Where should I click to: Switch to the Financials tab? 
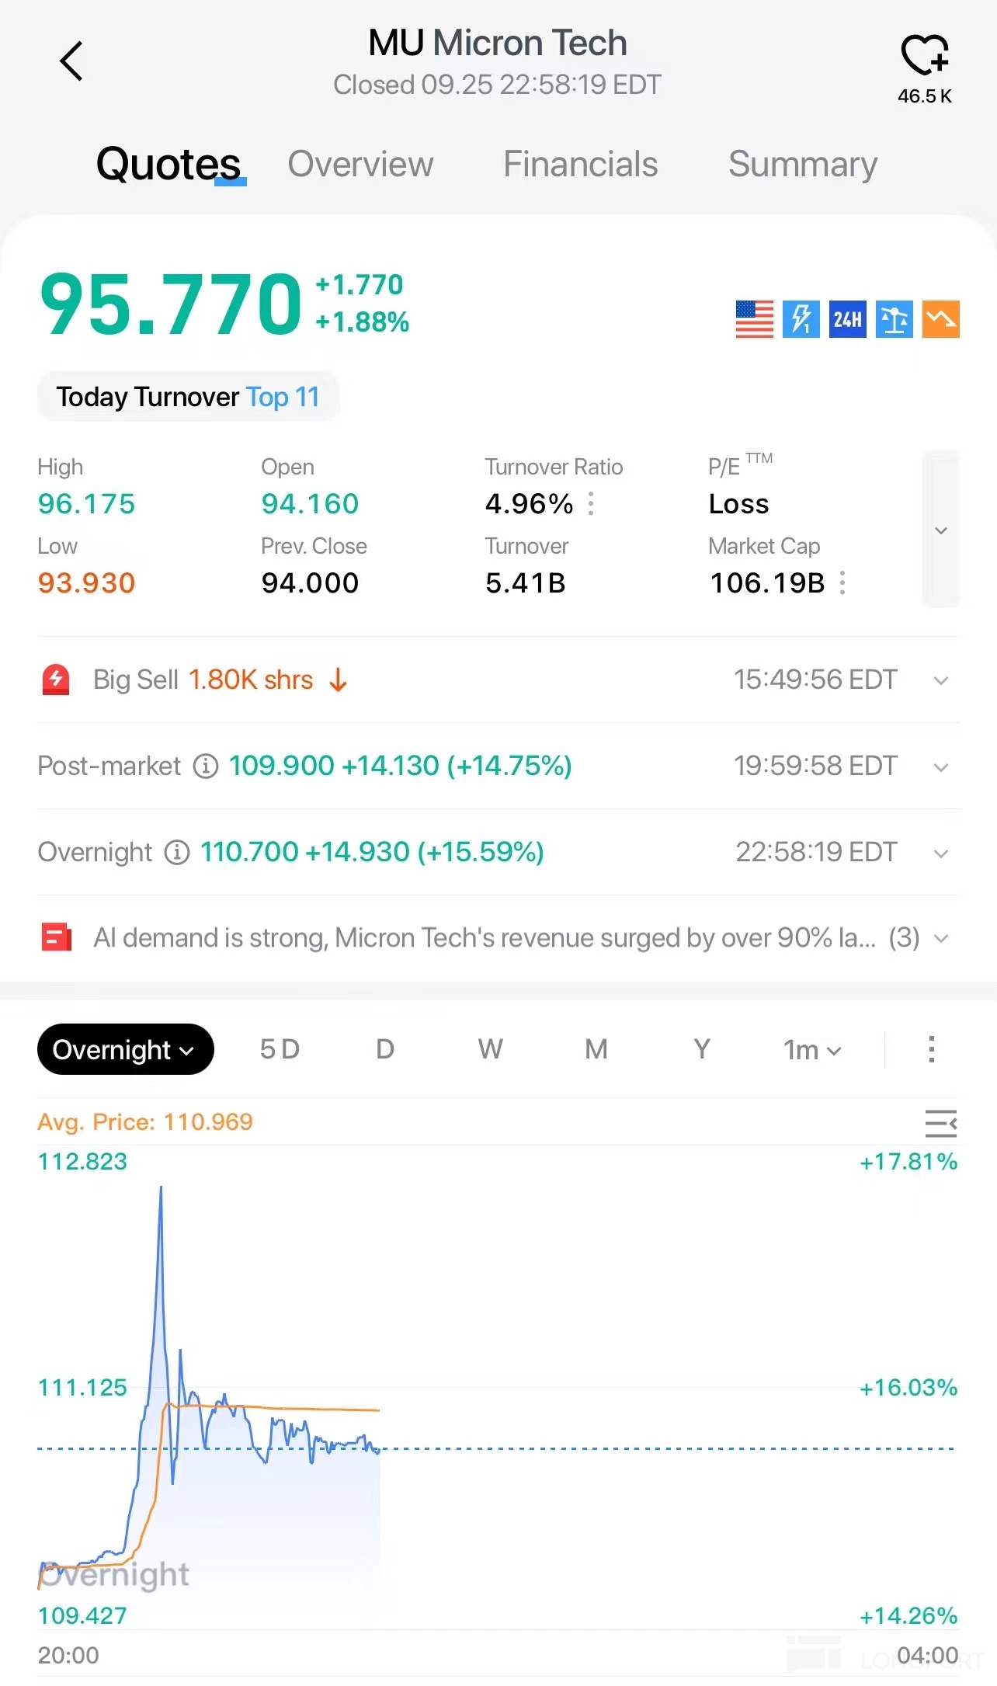click(x=580, y=165)
